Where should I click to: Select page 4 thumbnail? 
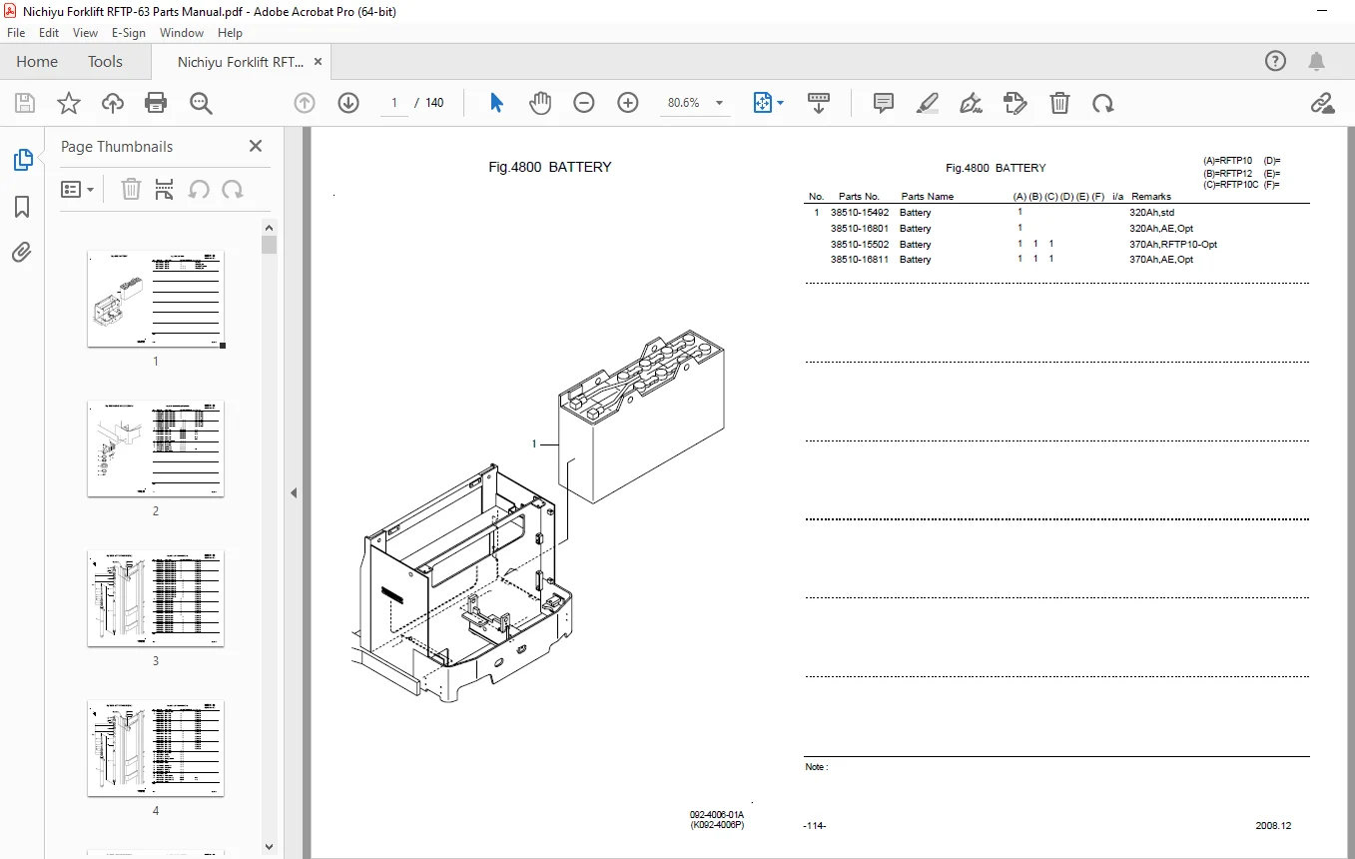[x=156, y=748]
